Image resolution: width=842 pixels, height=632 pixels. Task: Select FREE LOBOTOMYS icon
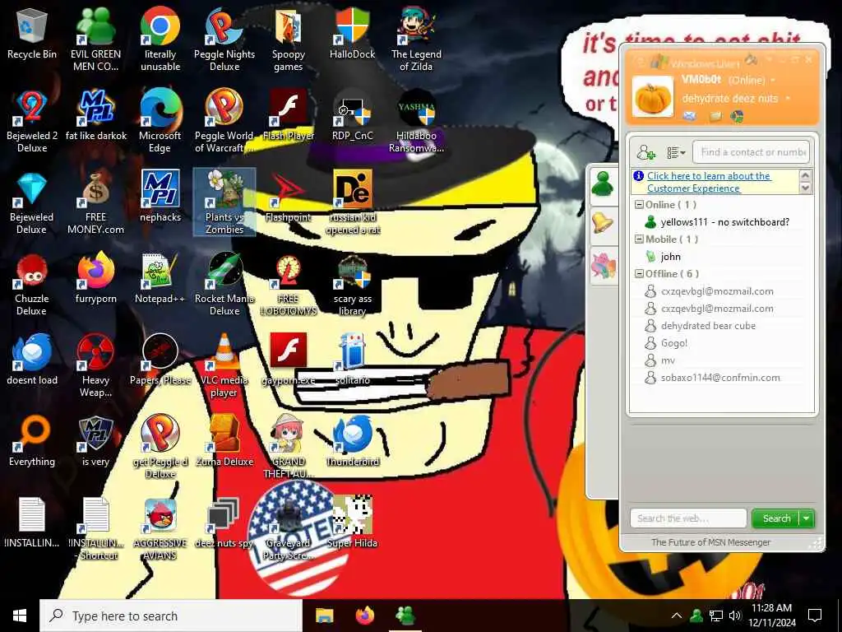(x=289, y=284)
